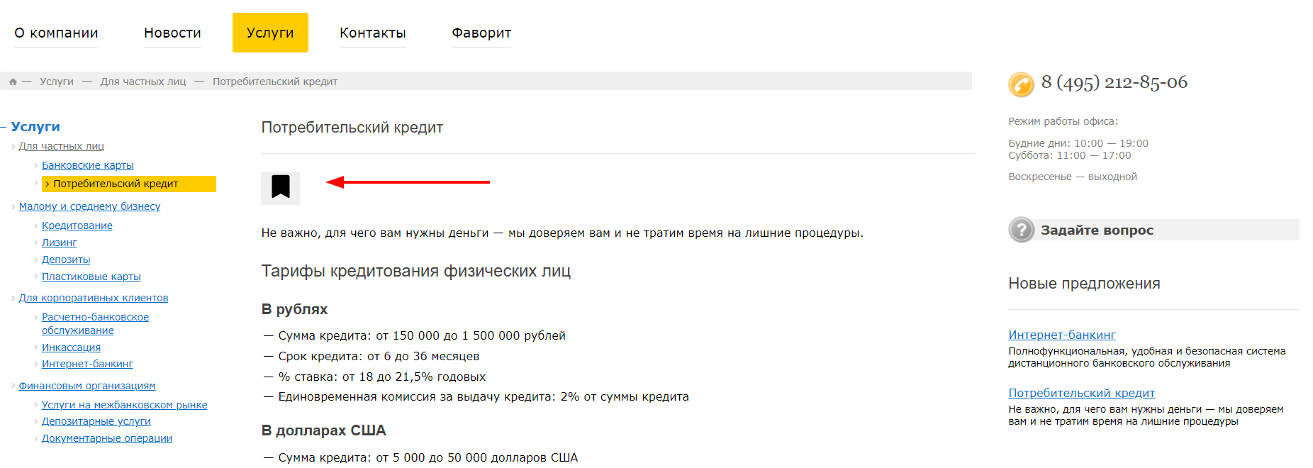Open the Контакты page
This screenshot has width=1313, height=468.
pyautogui.click(x=373, y=33)
